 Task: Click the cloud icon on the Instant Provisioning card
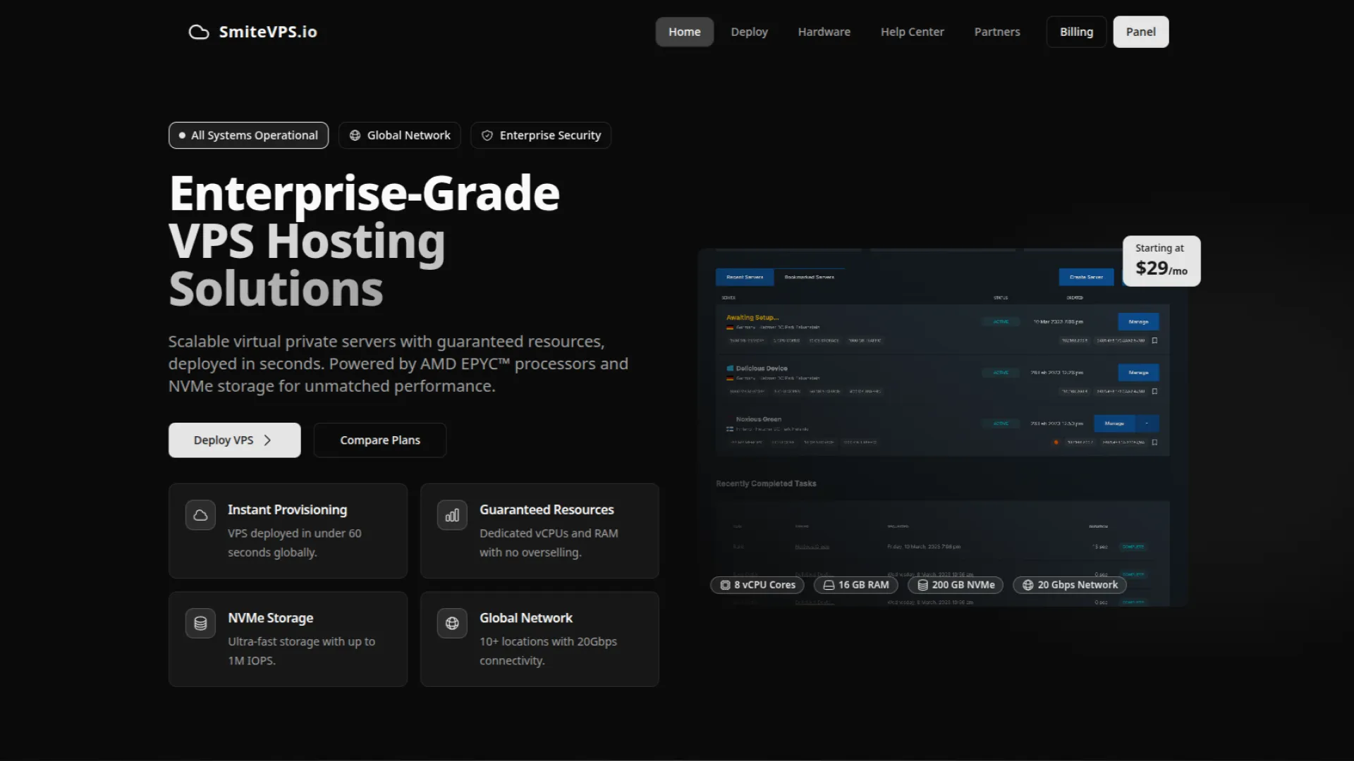pyautogui.click(x=200, y=515)
